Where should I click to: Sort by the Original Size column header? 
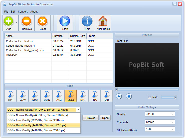pyautogui.click(x=78, y=36)
